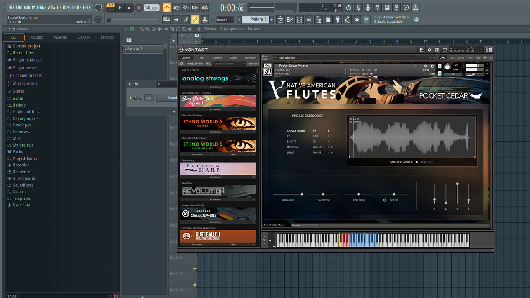The width and height of the screenshot is (530, 298).
Task: Toggle PAT/SONG mode switch
Action: [x=110, y=7]
